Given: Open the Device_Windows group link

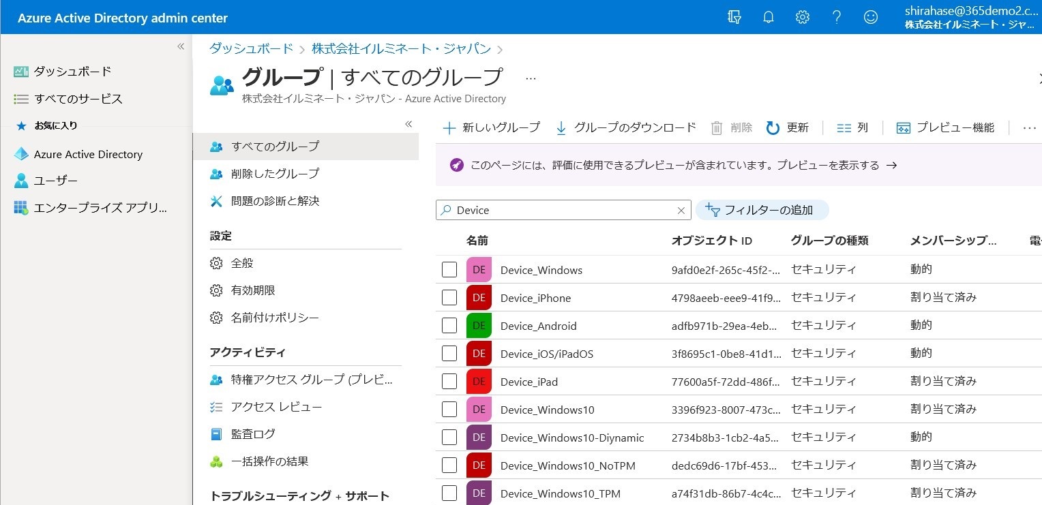Looking at the screenshot, I should (541, 270).
